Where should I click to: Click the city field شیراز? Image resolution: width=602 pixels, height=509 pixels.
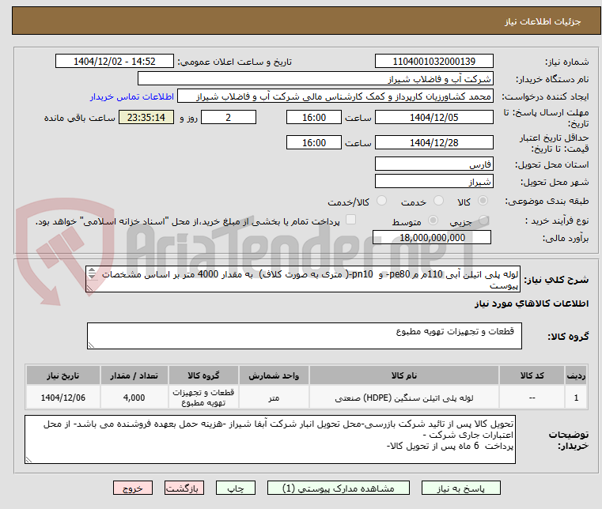(x=434, y=181)
